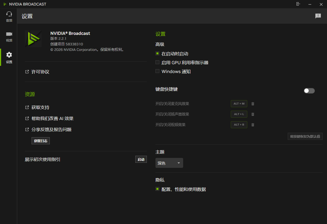Enable 启用 GPU 利用率指示器 checkbox

click(x=157, y=62)
